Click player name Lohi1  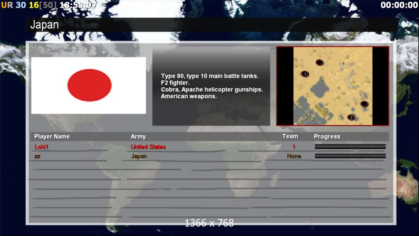[41, 147]
